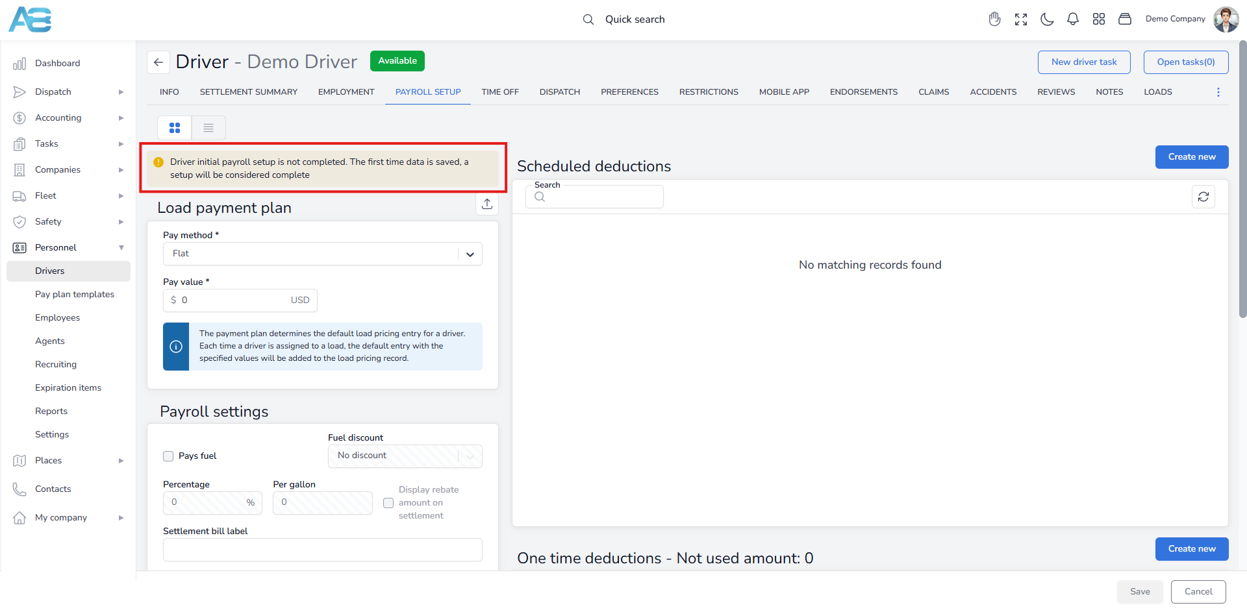The height and width of the screenshot is (612, 1247).
Task: Go back using the arrow beside Driver
Action: click(158, 62)
